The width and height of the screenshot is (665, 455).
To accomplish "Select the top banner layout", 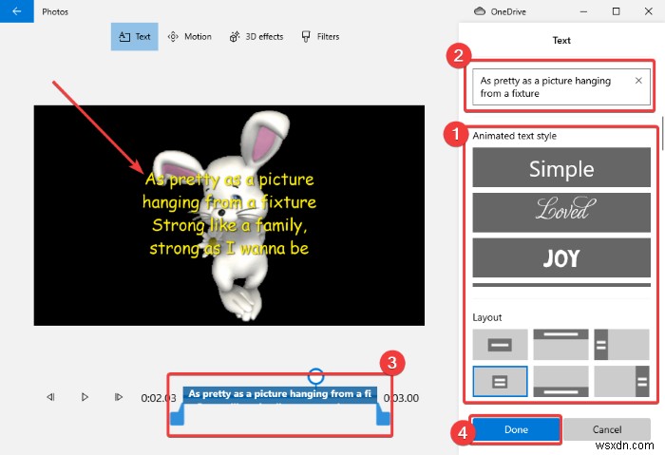I will pos(560,344).
